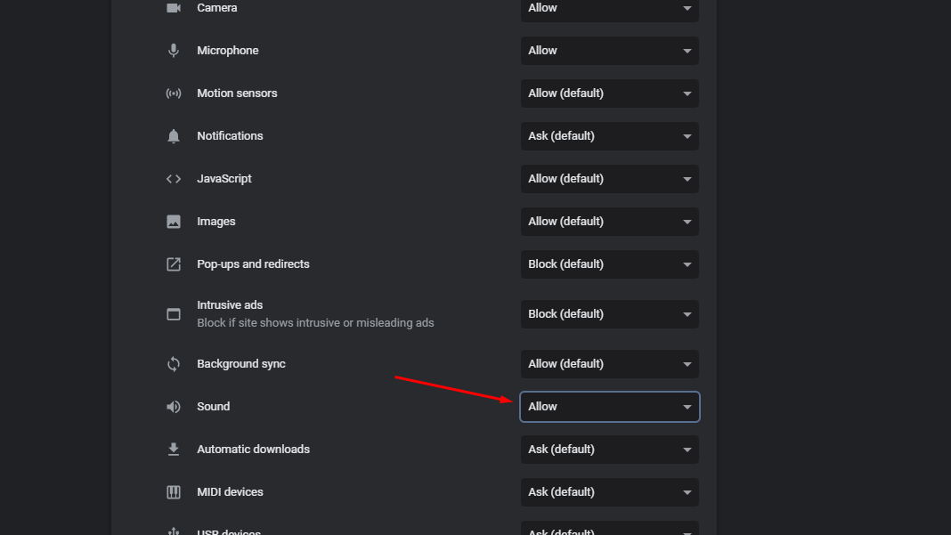
Task: Click the Images picture icon
Action: tap(174, 222)
